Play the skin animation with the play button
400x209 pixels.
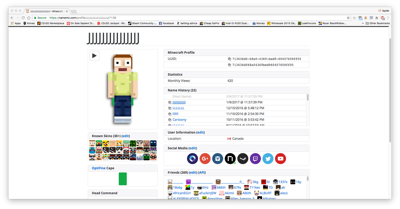(94, 56)
